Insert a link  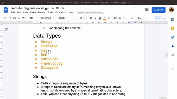pos(115,18)
